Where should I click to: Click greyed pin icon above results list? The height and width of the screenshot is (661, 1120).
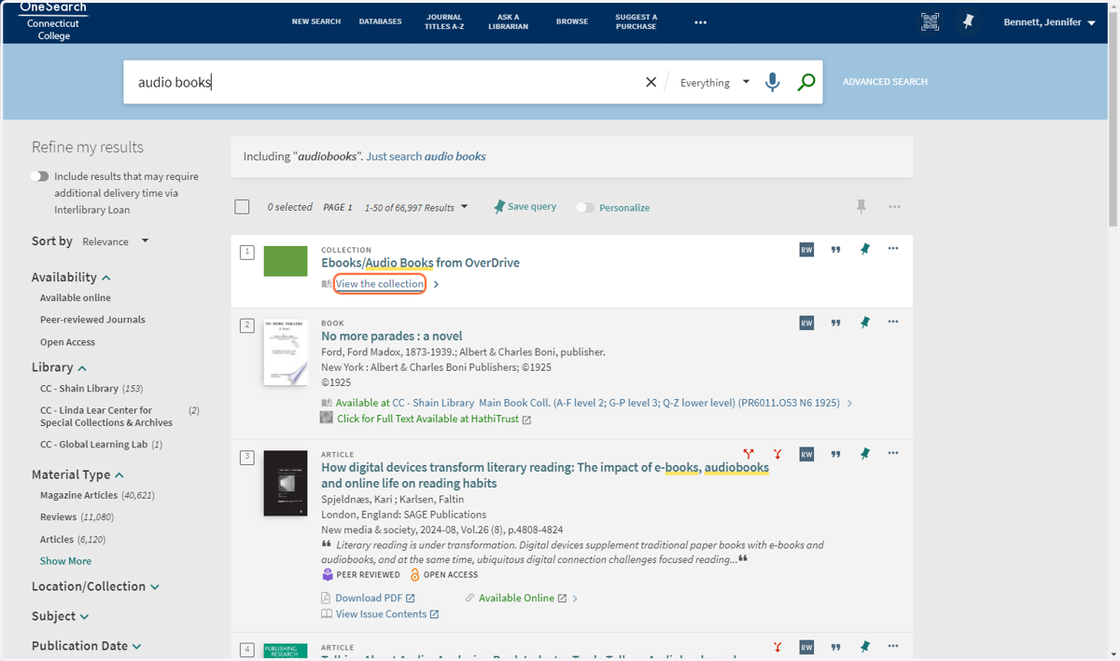(x=861, y=207)
